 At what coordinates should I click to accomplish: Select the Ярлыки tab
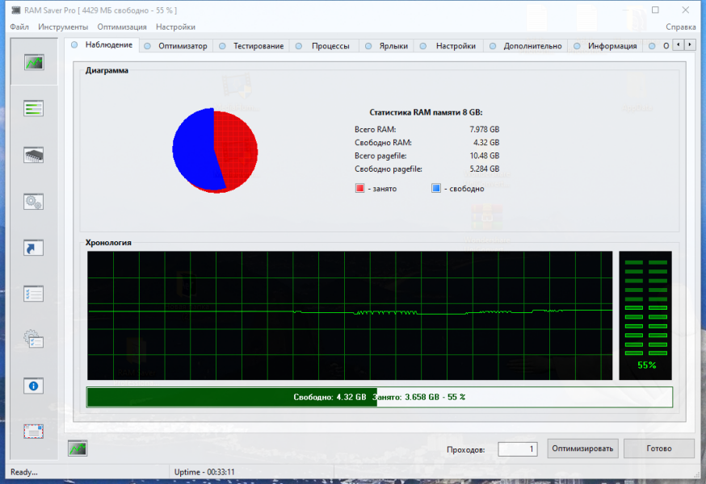coord(387,46)
